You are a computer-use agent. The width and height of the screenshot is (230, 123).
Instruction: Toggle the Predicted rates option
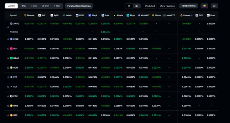150,6
